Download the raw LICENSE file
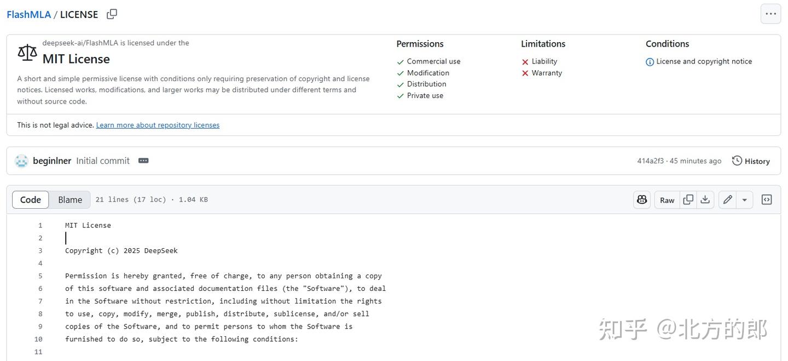 point(705,200)
